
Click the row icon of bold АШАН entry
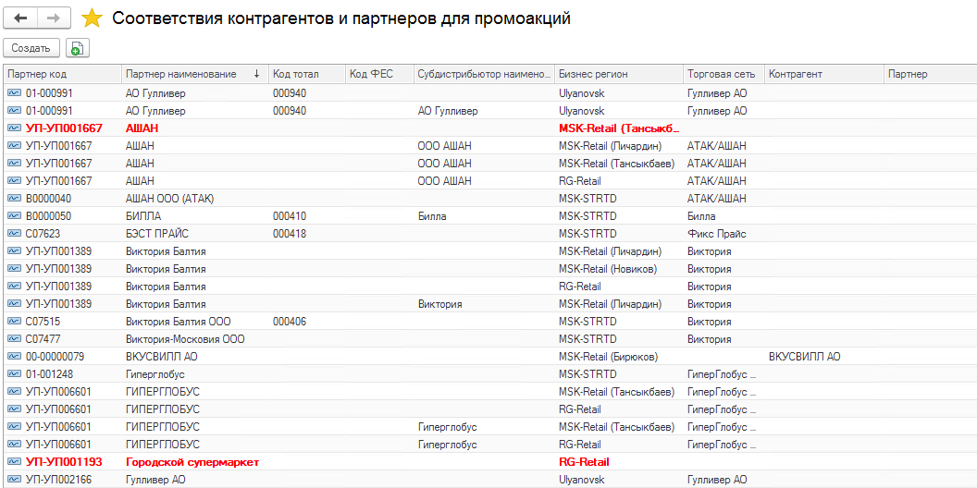pos(14,128)
